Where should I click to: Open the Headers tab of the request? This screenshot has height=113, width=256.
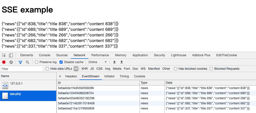(x=71, y=76)
